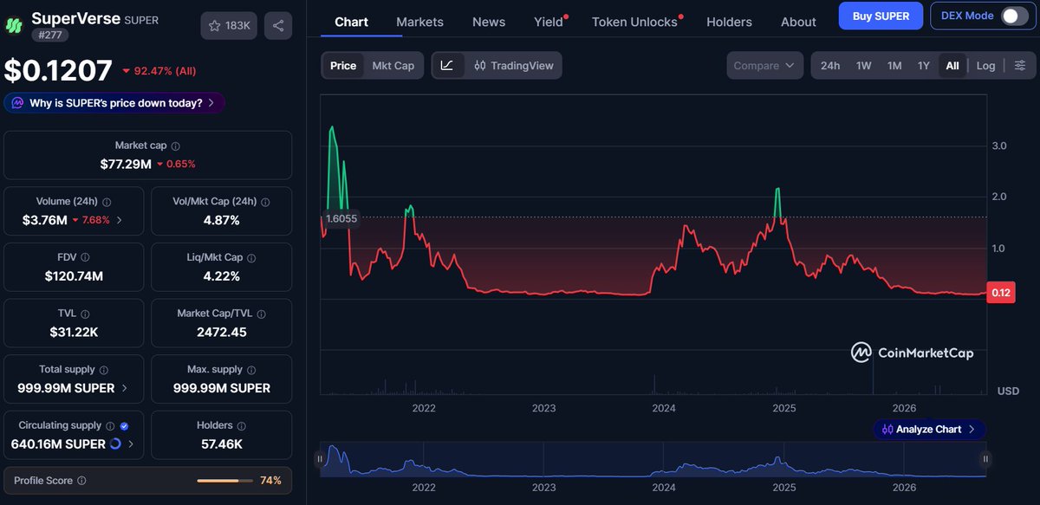This screenshot has height=505, width=1040.
Task: Click Profile Score info icon
Action: coord(81,480)
